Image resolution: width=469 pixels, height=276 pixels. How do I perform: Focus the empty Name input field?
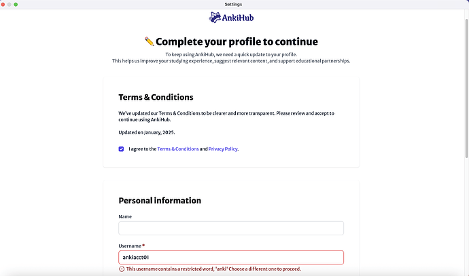(x=231, y=228)
